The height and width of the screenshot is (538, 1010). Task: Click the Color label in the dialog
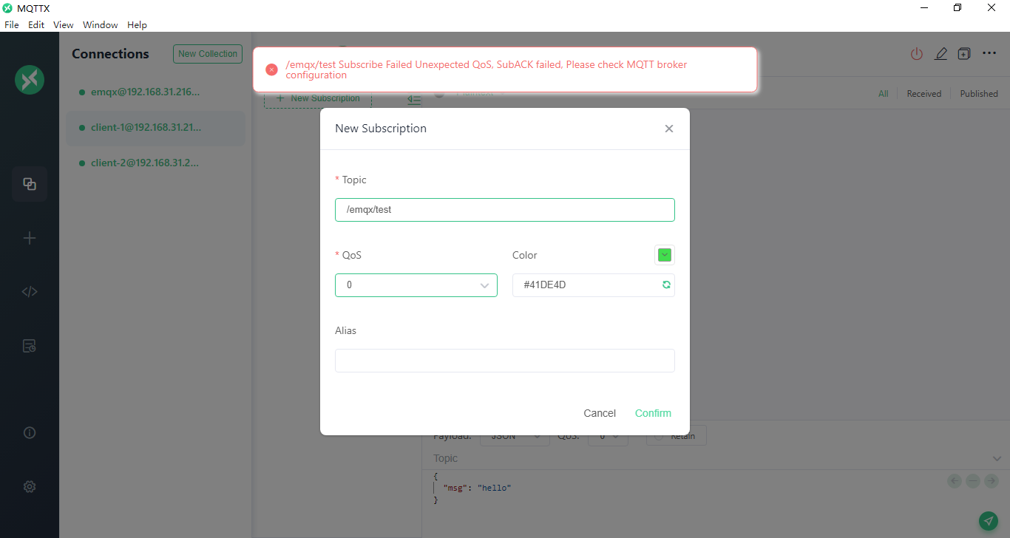525,255
